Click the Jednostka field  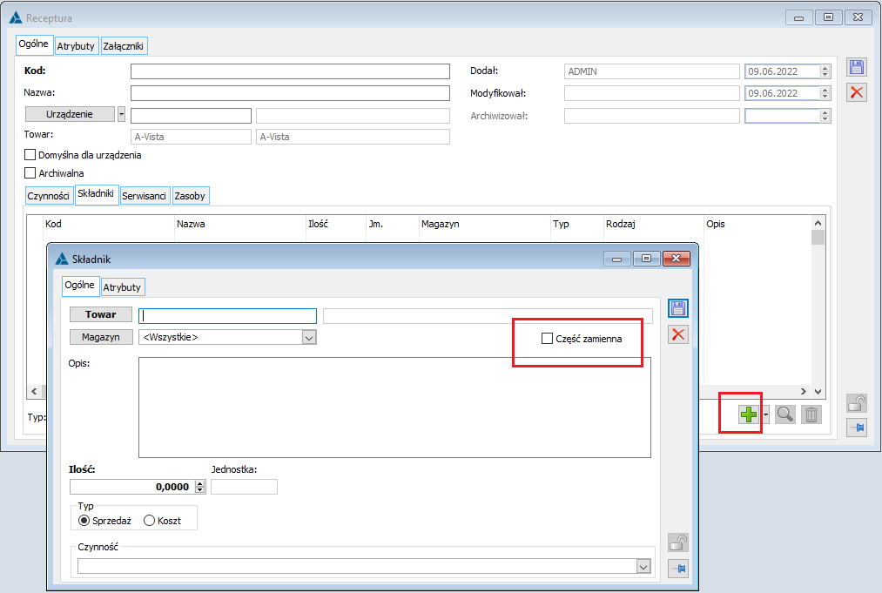pos(244,487)
